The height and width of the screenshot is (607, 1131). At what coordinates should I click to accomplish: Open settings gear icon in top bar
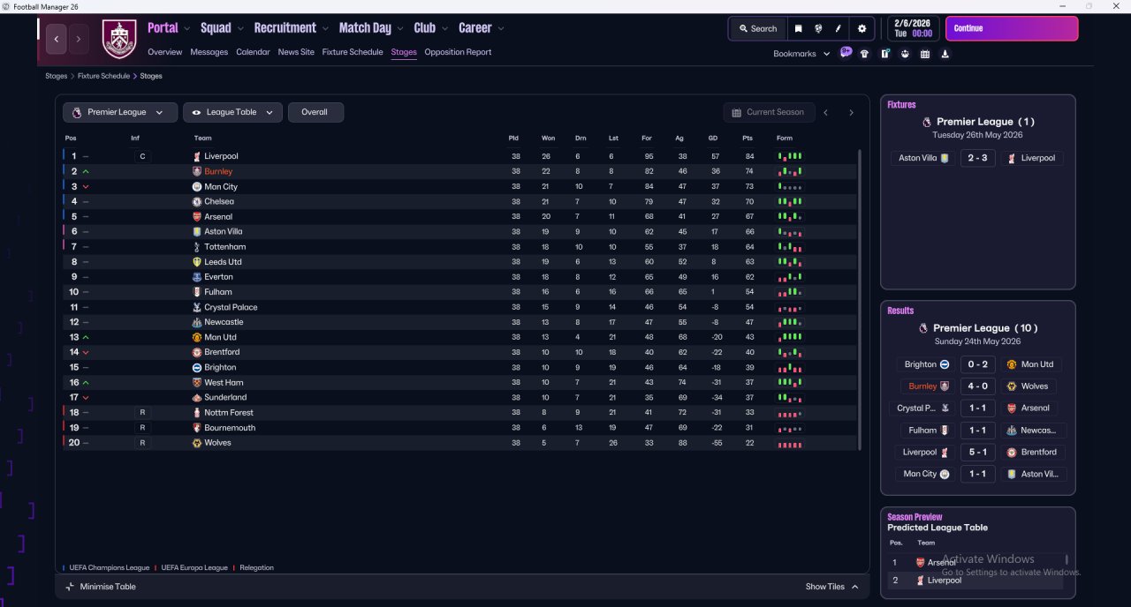(862, 28)
